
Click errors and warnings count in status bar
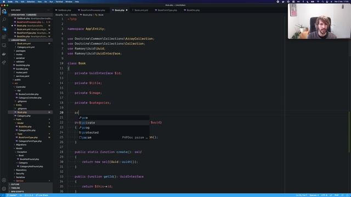pos(29,195)
